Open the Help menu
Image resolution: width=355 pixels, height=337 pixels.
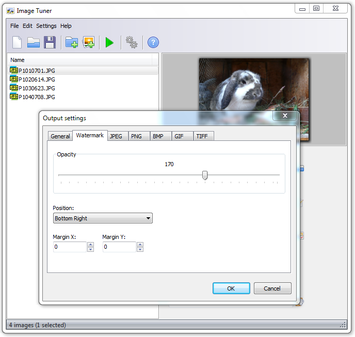click(66, 26)
